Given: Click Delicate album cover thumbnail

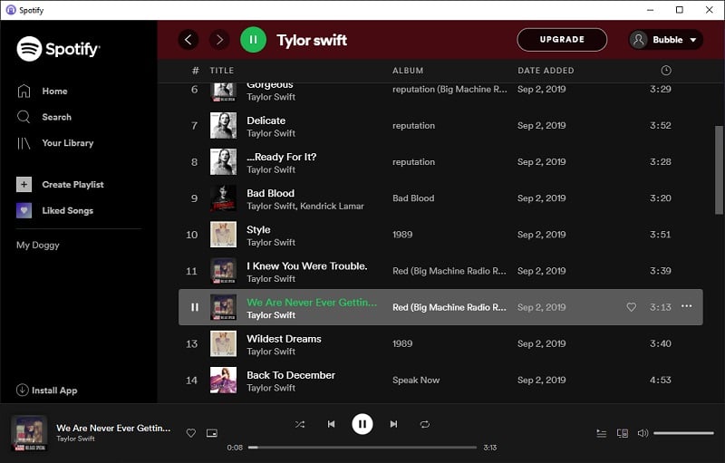Looking at the screenshot, I should tap(223, 126).
